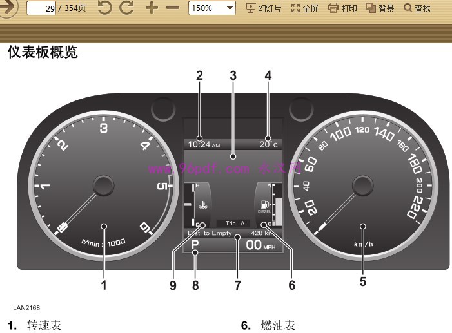
Task: Change the background (背景)
Action: (x=380, y=8)
